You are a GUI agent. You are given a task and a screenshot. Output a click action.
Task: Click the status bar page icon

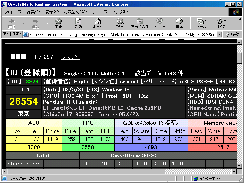click(4, 179)
